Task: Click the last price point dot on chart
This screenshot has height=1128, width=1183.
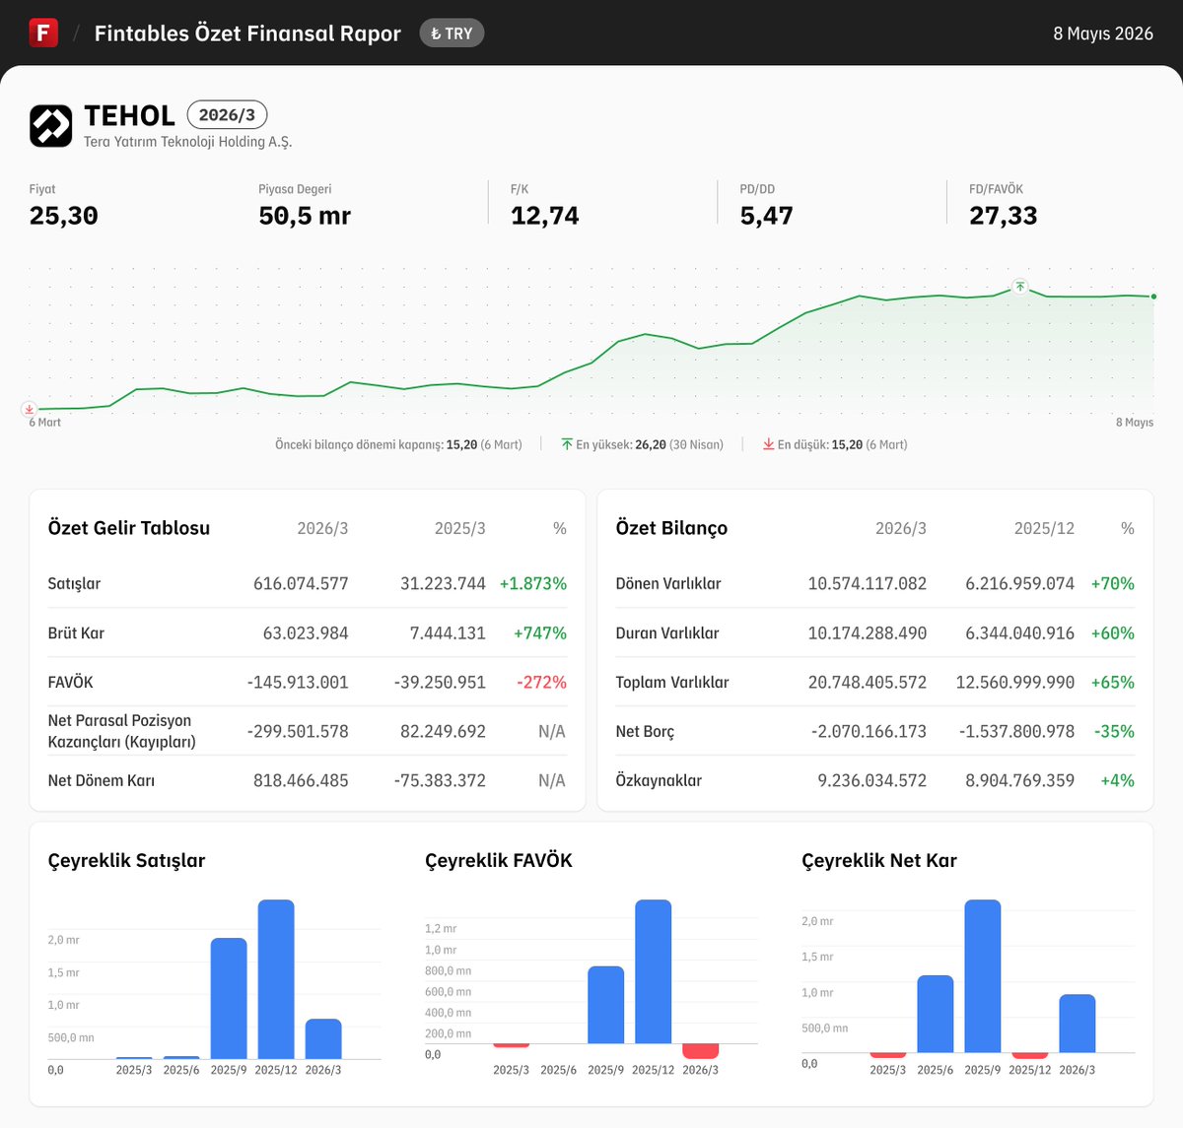Action: click(1153, 297)
